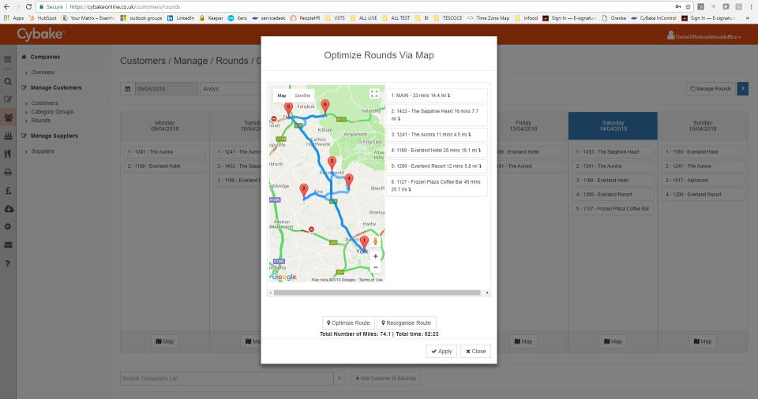Toggle fullscreen view on the map
The image size is (758, 399).
pyautogui.click(x=374, y=94)
